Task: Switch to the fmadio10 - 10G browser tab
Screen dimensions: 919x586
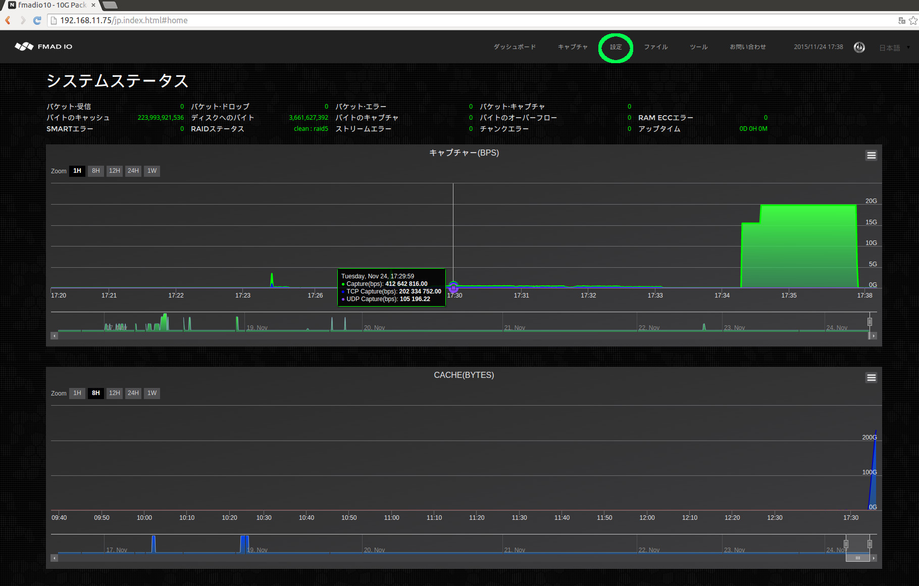Action: [x=48, y=5]
